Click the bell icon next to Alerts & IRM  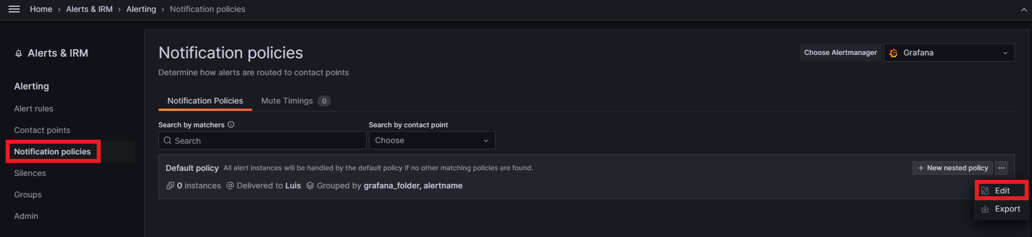tap(19, 53)
